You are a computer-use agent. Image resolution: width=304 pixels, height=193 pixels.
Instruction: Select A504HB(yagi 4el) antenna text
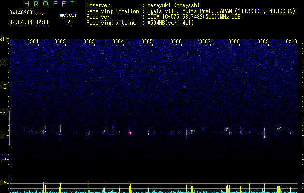(x=171, y=23)
